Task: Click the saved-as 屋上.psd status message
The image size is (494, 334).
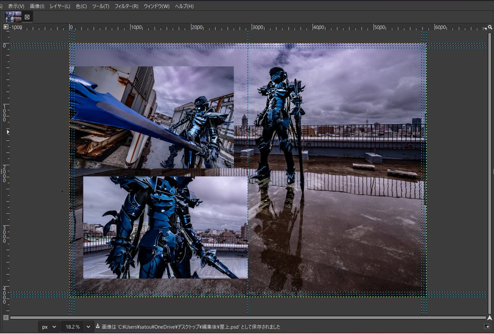Action: coord(191,327)
